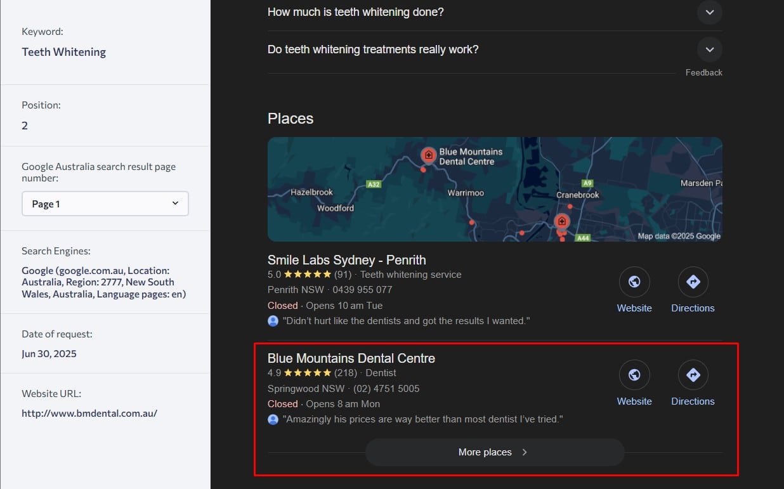Image resolution: width=784 pixels, height=489 pixels.
Task: Click the Hazelbrook label on the map
Action: click(x=311, y=192)
